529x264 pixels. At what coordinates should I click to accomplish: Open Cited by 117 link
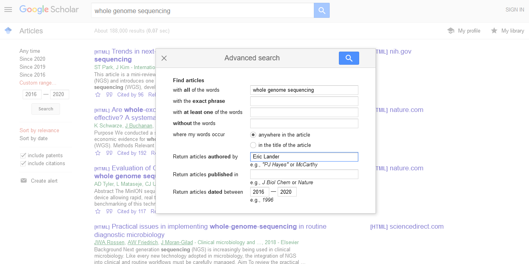click(132, 212)
